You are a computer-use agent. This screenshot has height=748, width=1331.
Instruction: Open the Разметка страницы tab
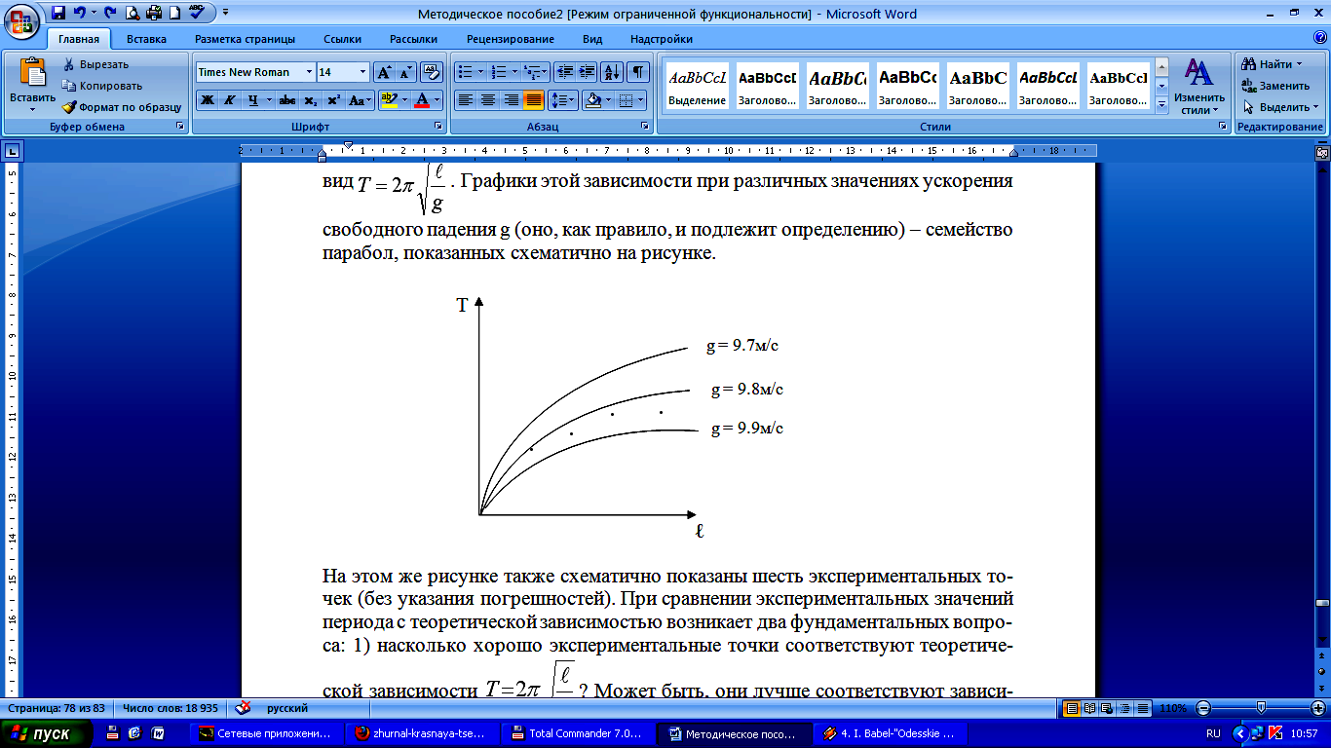245,39
